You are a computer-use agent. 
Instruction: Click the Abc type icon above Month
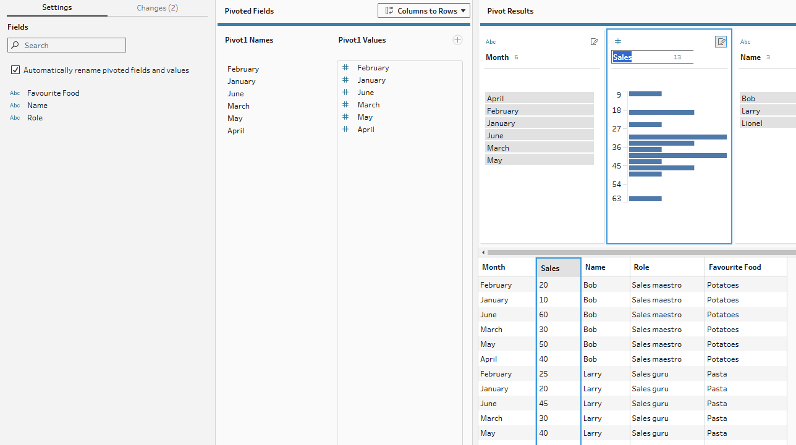pos(491,42)
